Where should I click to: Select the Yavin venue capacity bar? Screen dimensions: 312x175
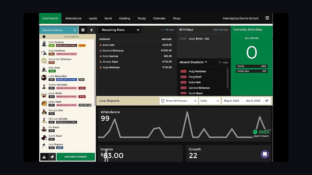(252, 66)
